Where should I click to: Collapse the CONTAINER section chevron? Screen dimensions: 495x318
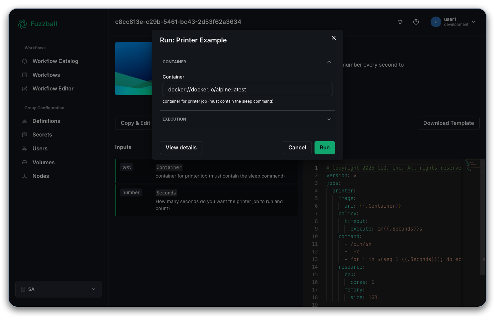click(x=329, y=62)
